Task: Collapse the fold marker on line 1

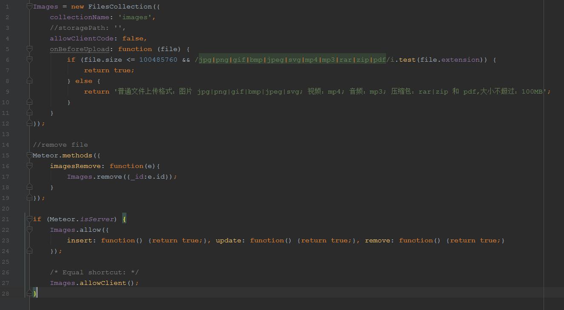Action: tap(29, 6)
